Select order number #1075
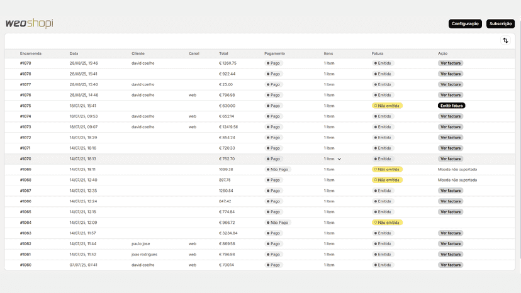The width and height of the screenshot is (521, 293). point(26,106)
